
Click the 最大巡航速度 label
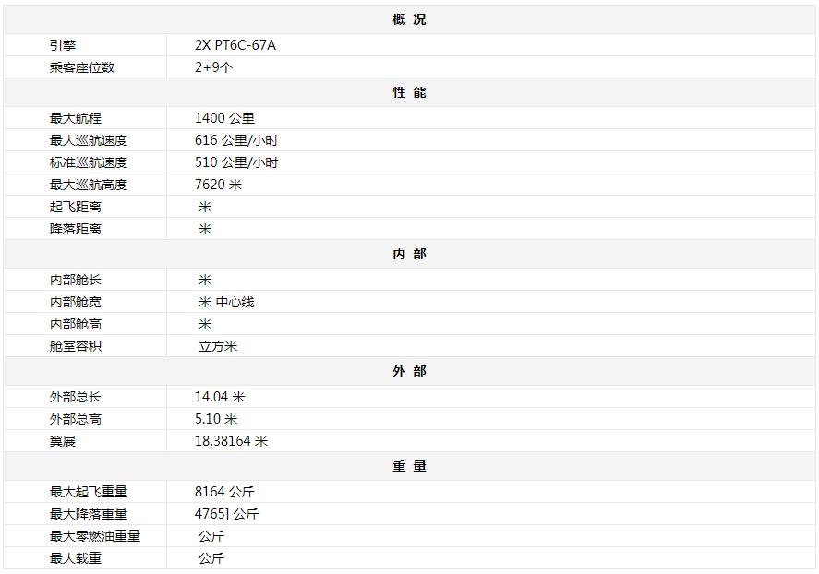[89, 140]
